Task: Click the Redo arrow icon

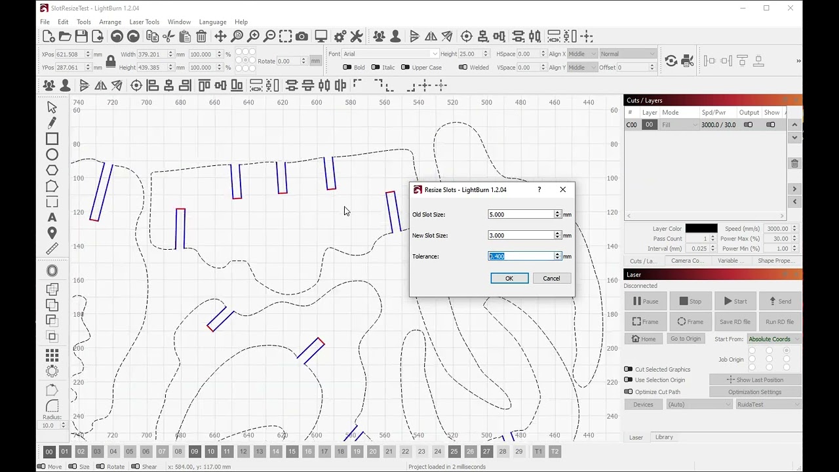Action: [133, 37]
